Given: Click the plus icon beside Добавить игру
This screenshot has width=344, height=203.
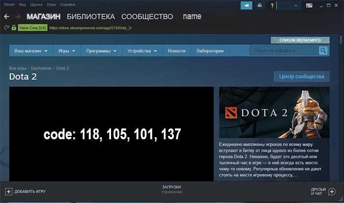Looking at the screenshot, I should pyautogui.click(x=8, y=192).
